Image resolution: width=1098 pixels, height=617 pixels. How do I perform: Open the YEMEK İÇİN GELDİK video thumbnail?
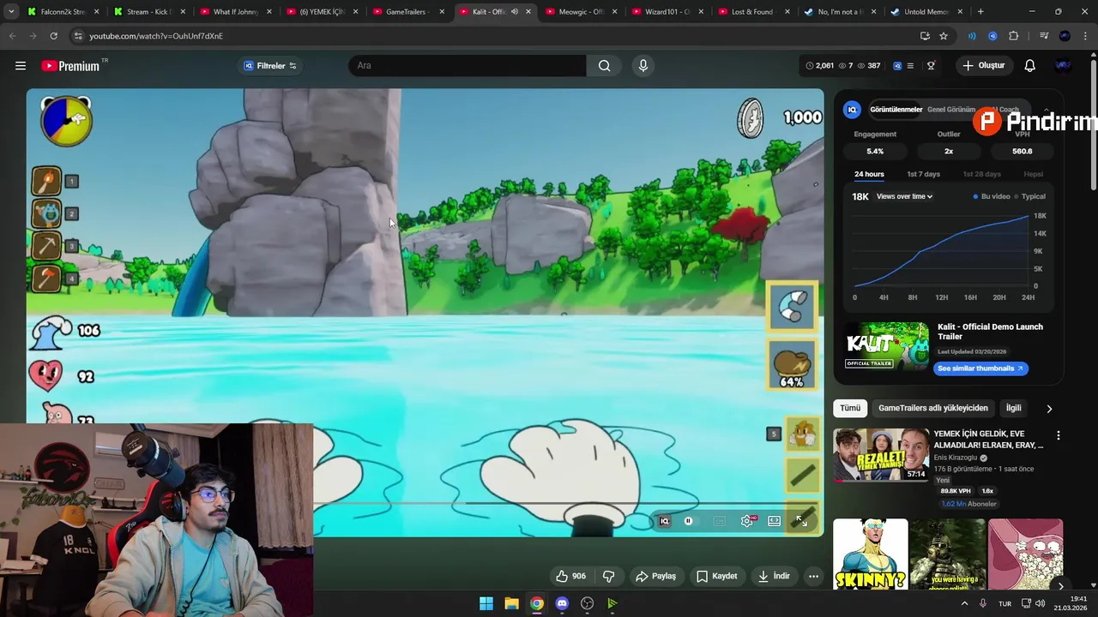pyautogui.click(x=881, y=455)
